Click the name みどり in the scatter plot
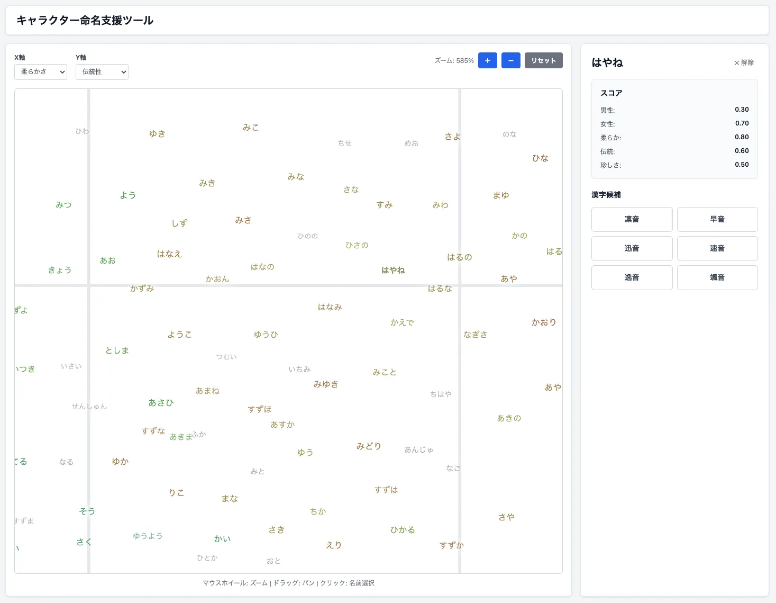 click(x=369, y=446)
